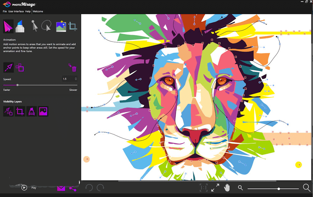
Task: Toggle image visibility layer
Action: coord(43,111)
